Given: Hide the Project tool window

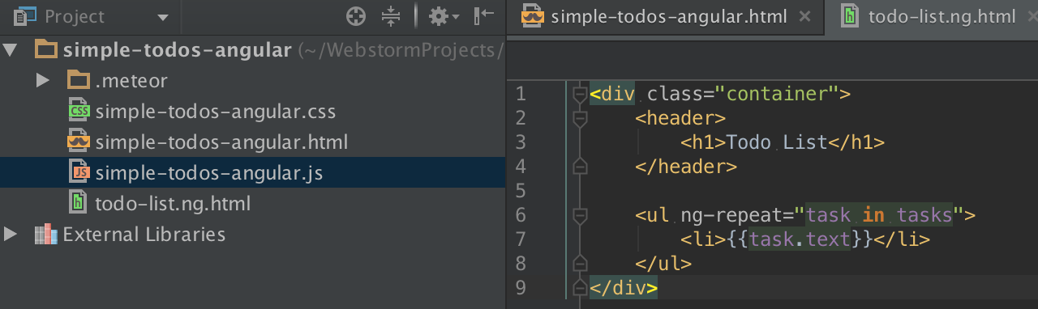Looking at the screenshot, I should 485,16.
